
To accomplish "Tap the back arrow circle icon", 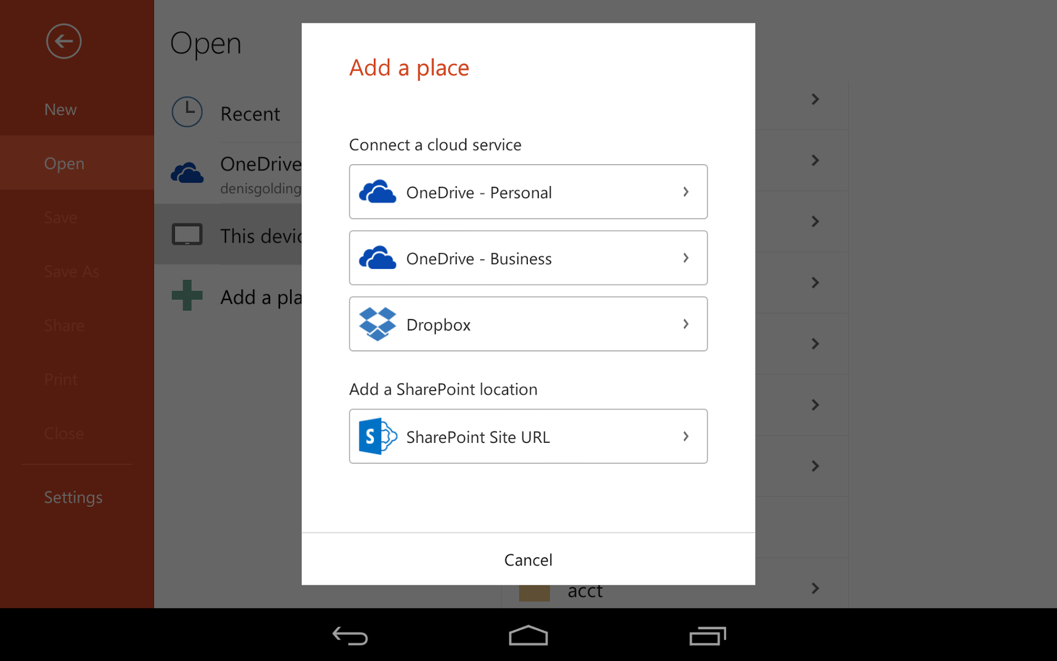I will 63,41.
